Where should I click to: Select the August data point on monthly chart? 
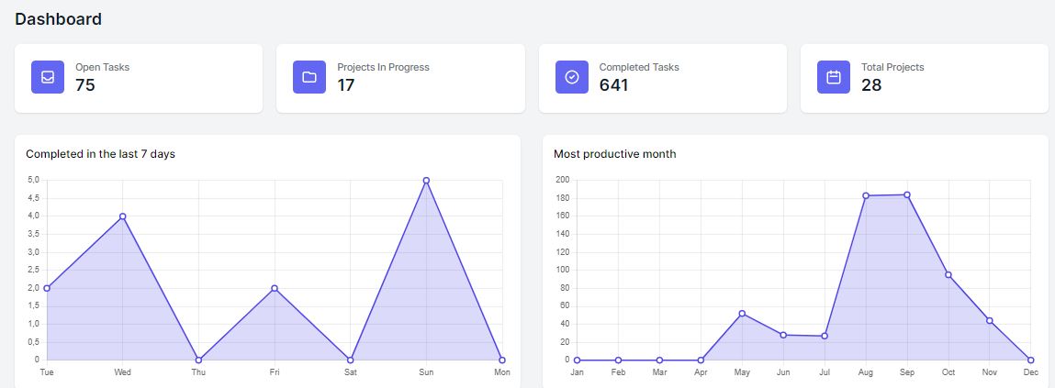[866, 195]
